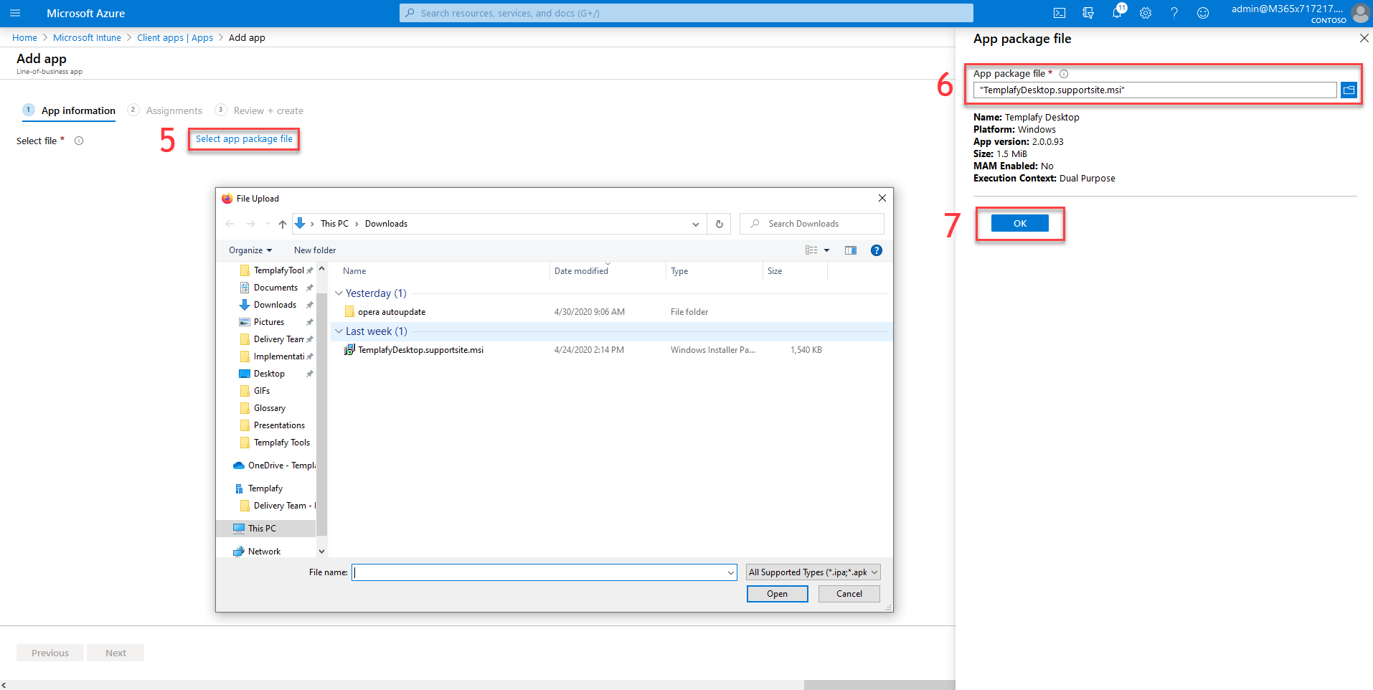Go to the Home breadcrumb
Viewport: 1373px width, 690px height.
coord(24,38)
